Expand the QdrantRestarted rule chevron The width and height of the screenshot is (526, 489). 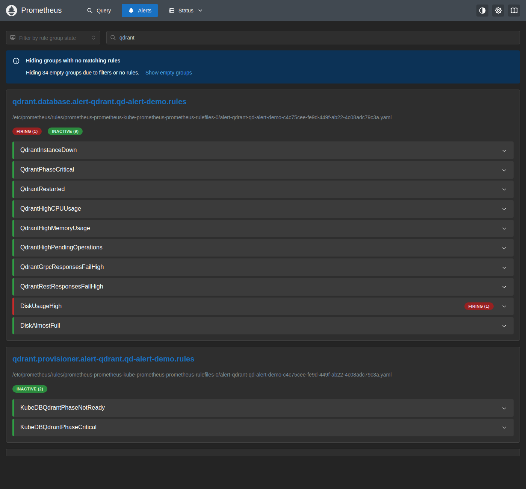504,190
